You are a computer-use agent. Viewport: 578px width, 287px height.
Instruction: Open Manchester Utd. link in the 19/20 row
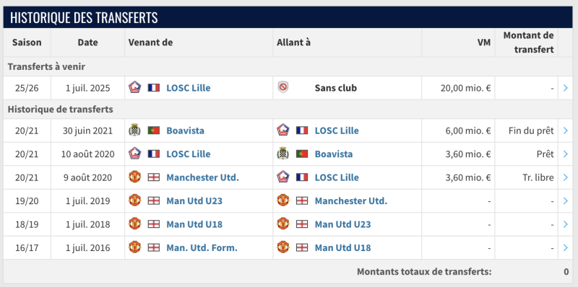(x=351, y=201)
